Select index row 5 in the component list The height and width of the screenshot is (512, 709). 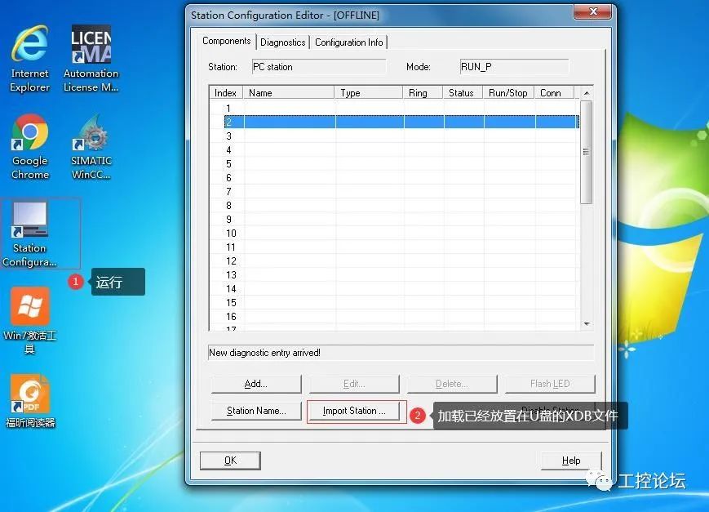(x=394, y=164)
